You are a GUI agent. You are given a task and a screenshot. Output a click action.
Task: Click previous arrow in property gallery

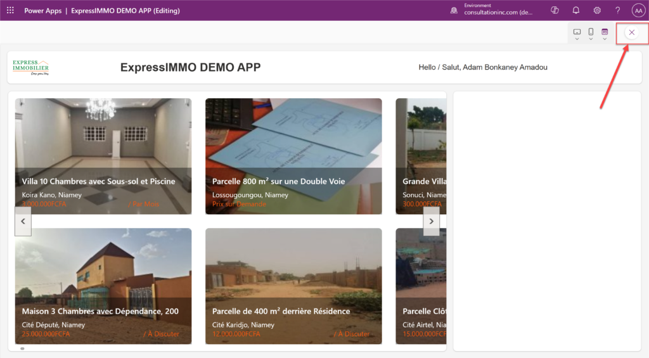tap(23, 221)
